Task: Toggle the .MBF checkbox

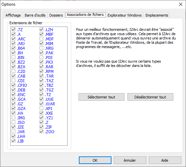Action: click(41, 34)
